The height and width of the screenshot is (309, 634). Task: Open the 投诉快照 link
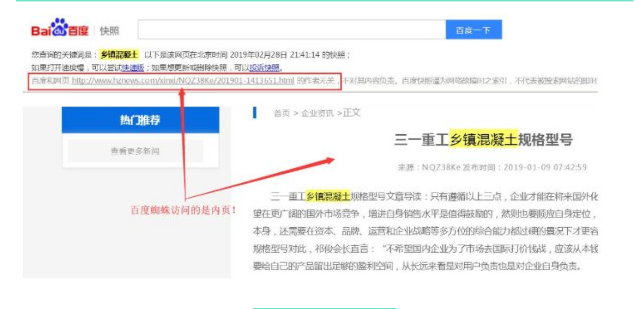[x=264, y=68]
